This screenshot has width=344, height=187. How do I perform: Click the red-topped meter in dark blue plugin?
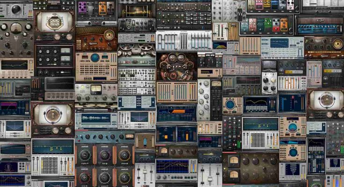[x=292, y=103]
